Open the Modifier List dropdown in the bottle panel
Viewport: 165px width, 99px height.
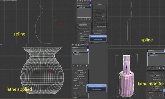pyautogui.click(x=164, y=51)
